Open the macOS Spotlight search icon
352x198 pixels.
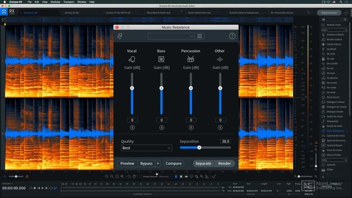[x=341, y=2]
